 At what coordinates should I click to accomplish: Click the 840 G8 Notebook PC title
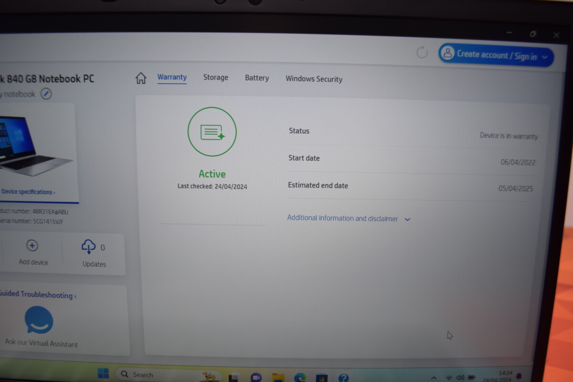(47, 79)
